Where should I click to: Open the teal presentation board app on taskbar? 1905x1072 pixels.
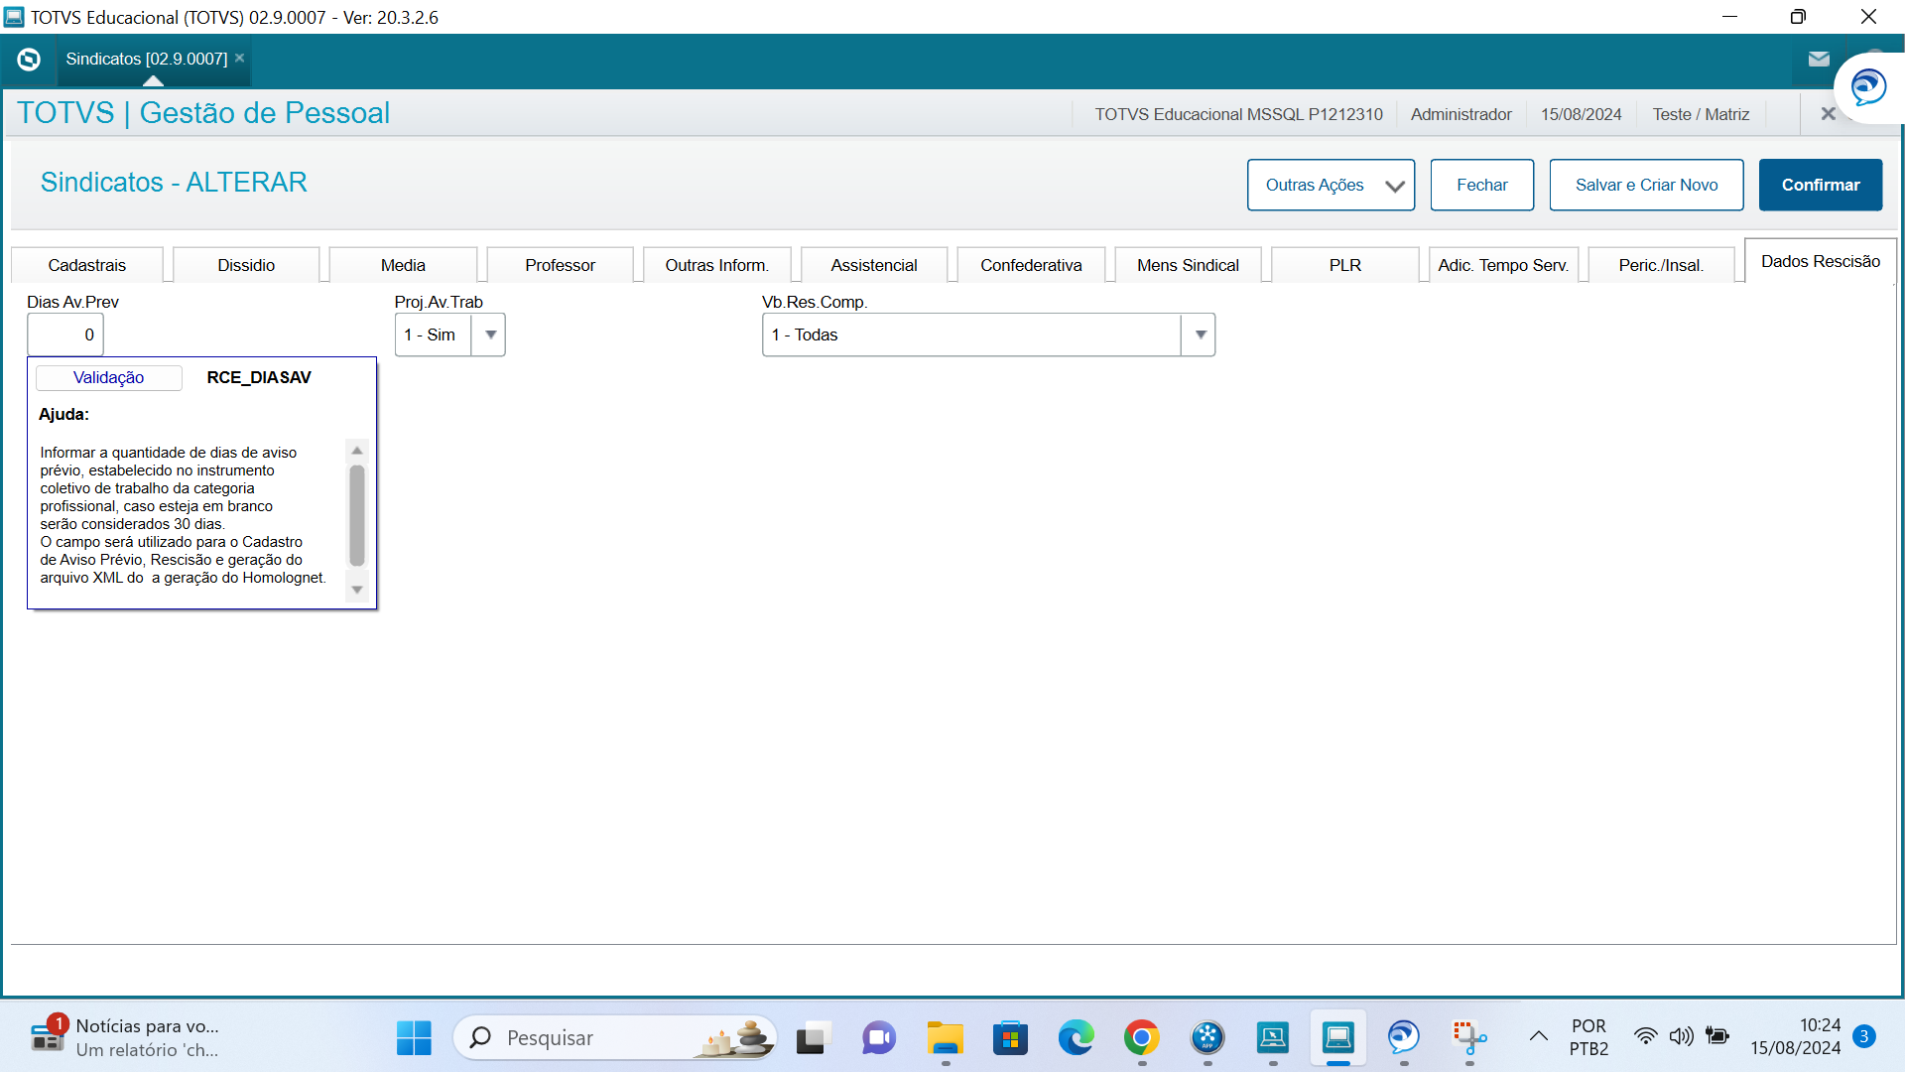tap(1273, 1038)
